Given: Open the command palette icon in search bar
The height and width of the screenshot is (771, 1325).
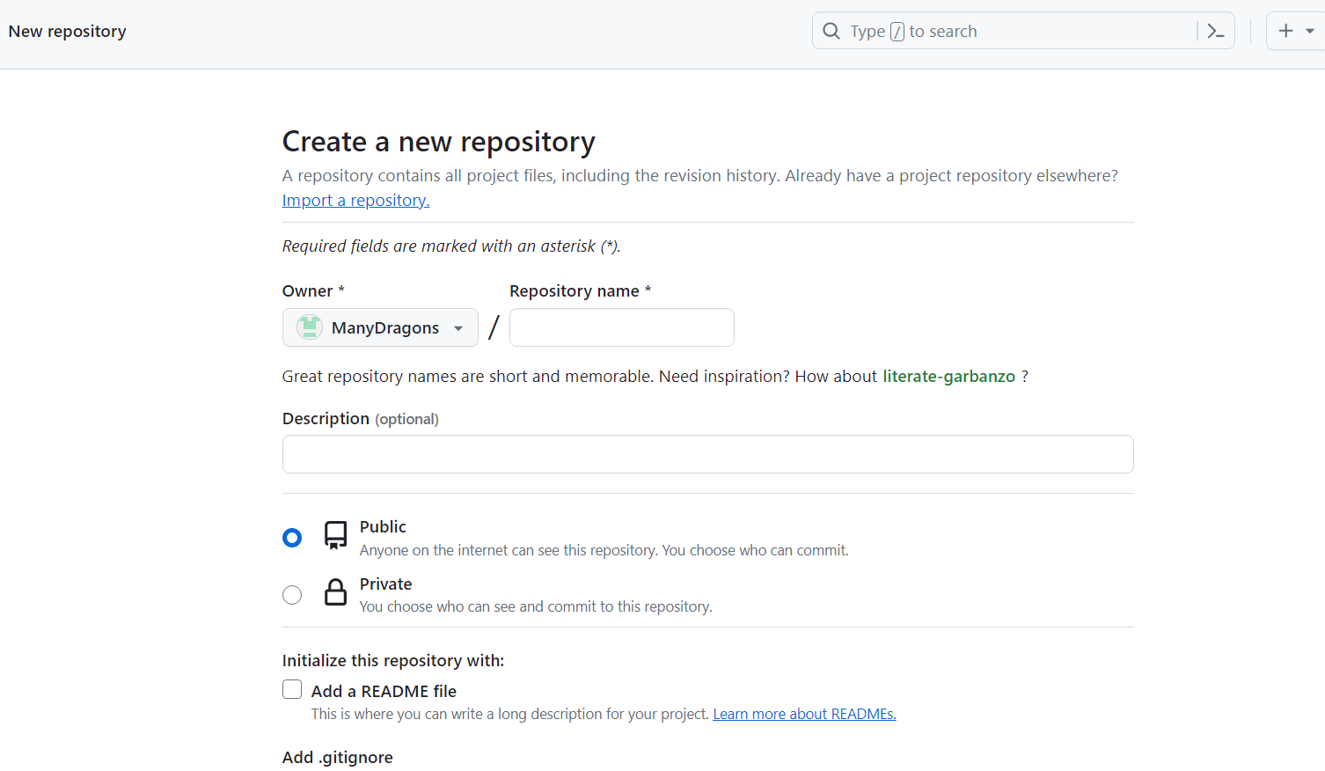Looking at the screenshot, I should pos(1216,32).
